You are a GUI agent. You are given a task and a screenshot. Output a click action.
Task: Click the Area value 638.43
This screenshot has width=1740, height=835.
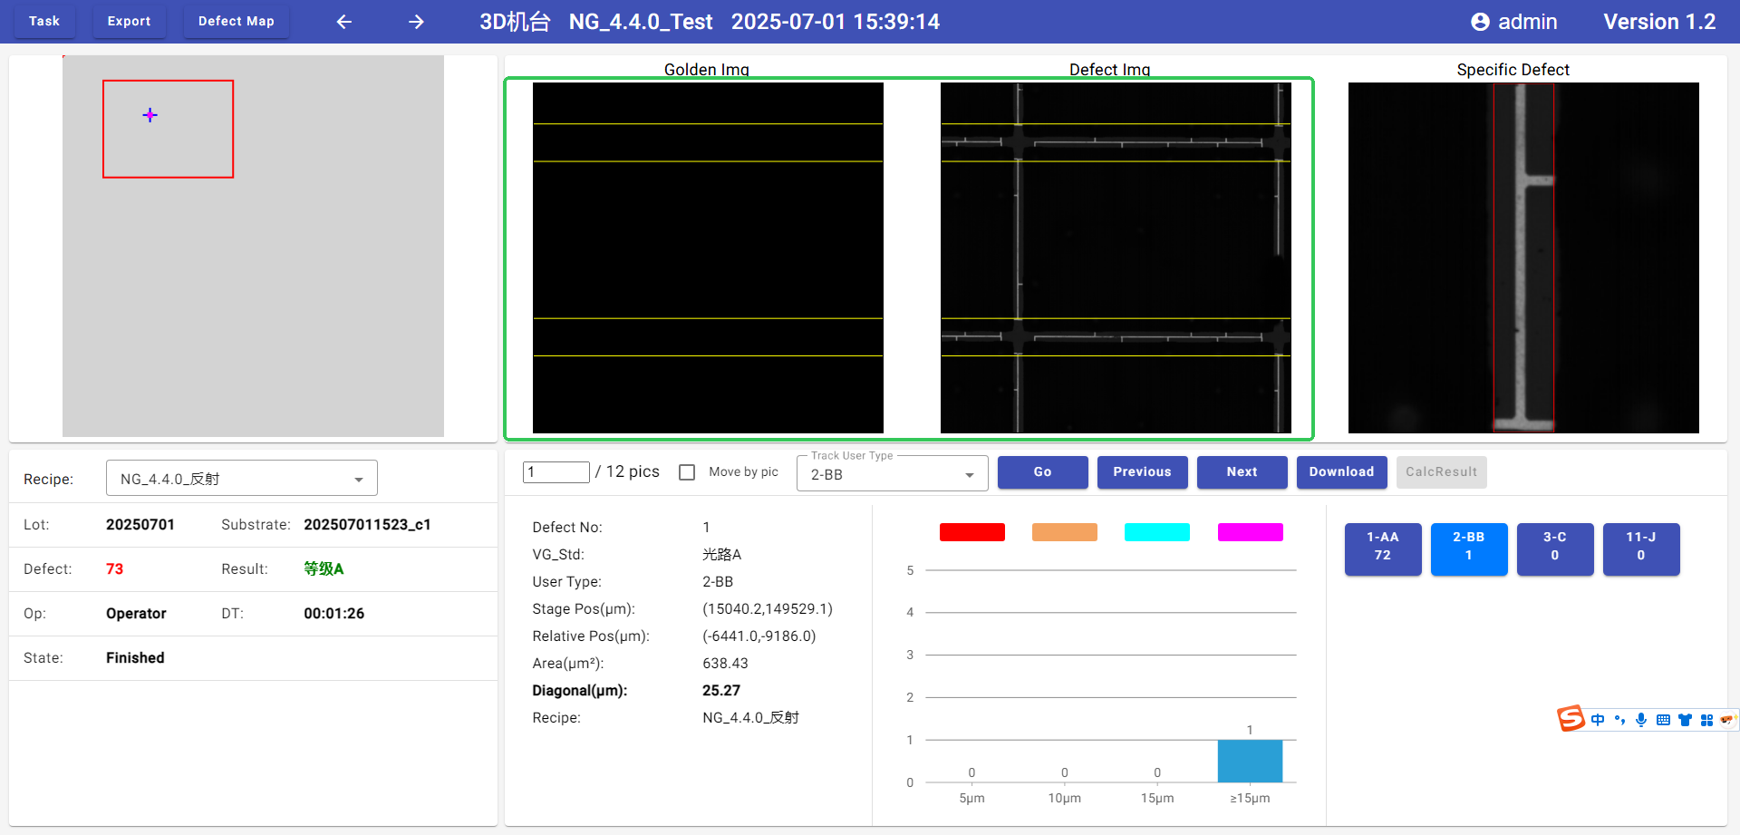pyautogui.click(x=726, y=664)
